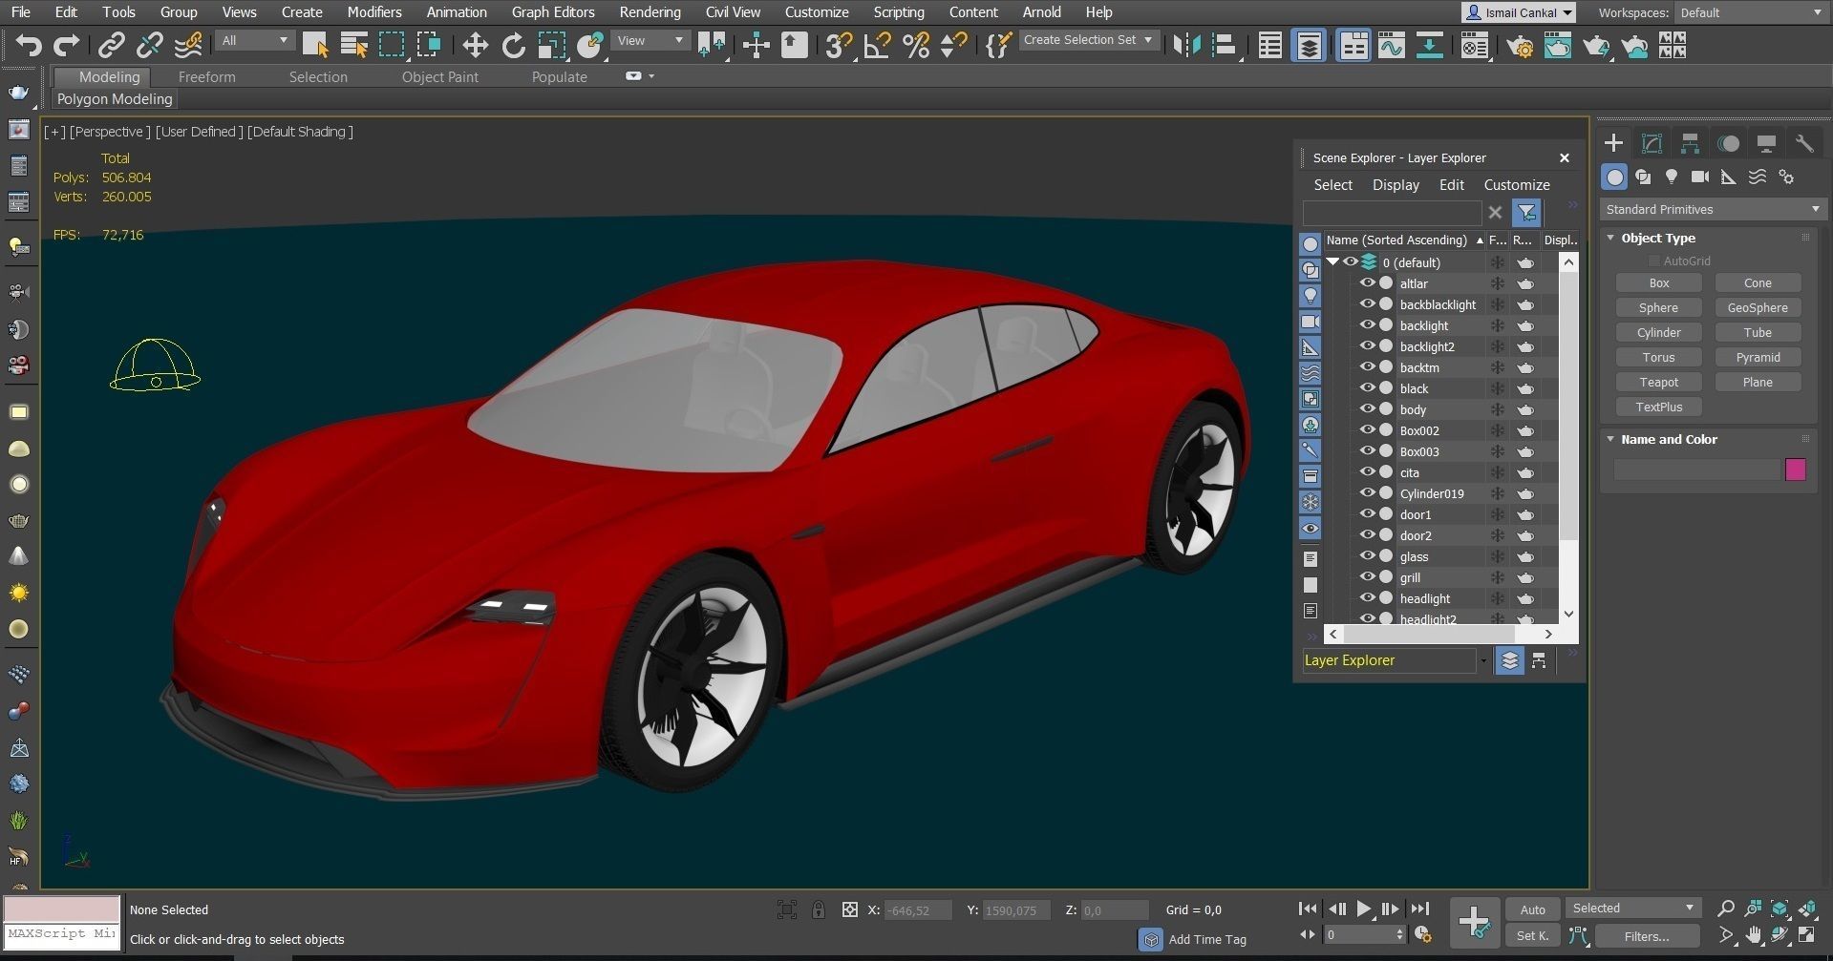Collapse the 0 (default) layer tree
1833x961 pixels.
click(x=1332, y=261)
